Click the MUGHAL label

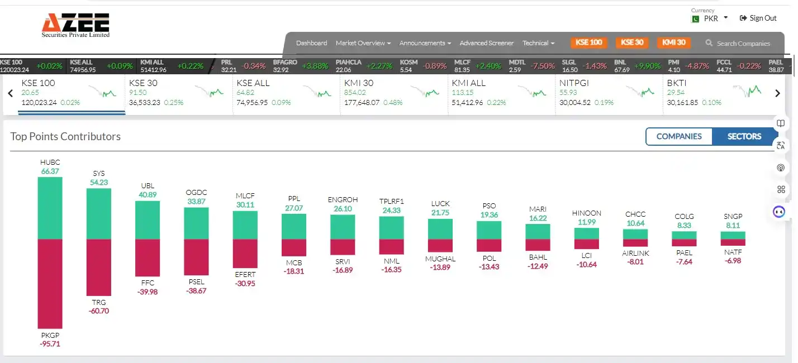(x=440, y=259)
